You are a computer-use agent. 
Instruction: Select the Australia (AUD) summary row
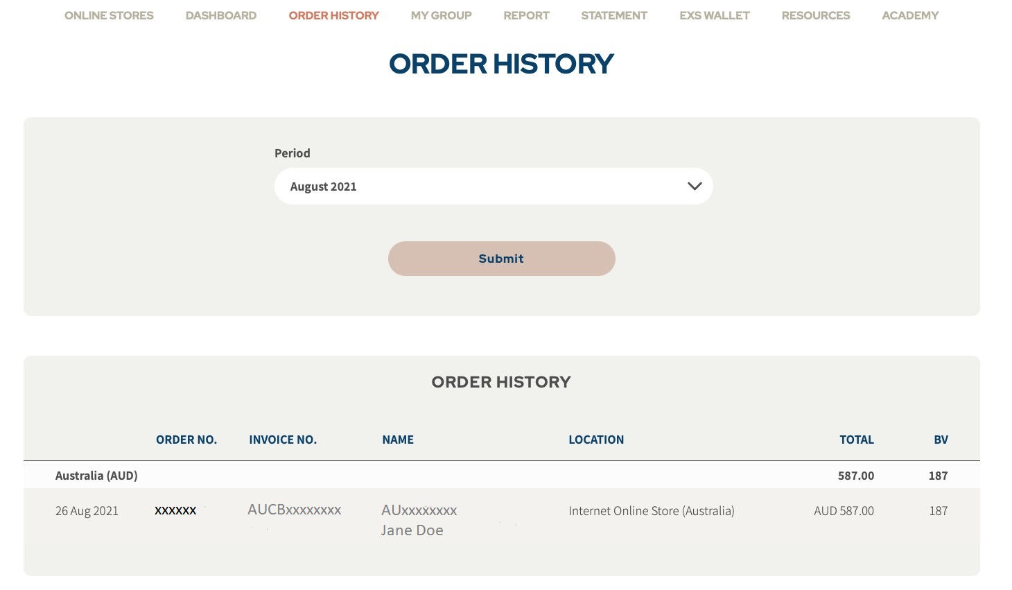[x=96, y=476]
